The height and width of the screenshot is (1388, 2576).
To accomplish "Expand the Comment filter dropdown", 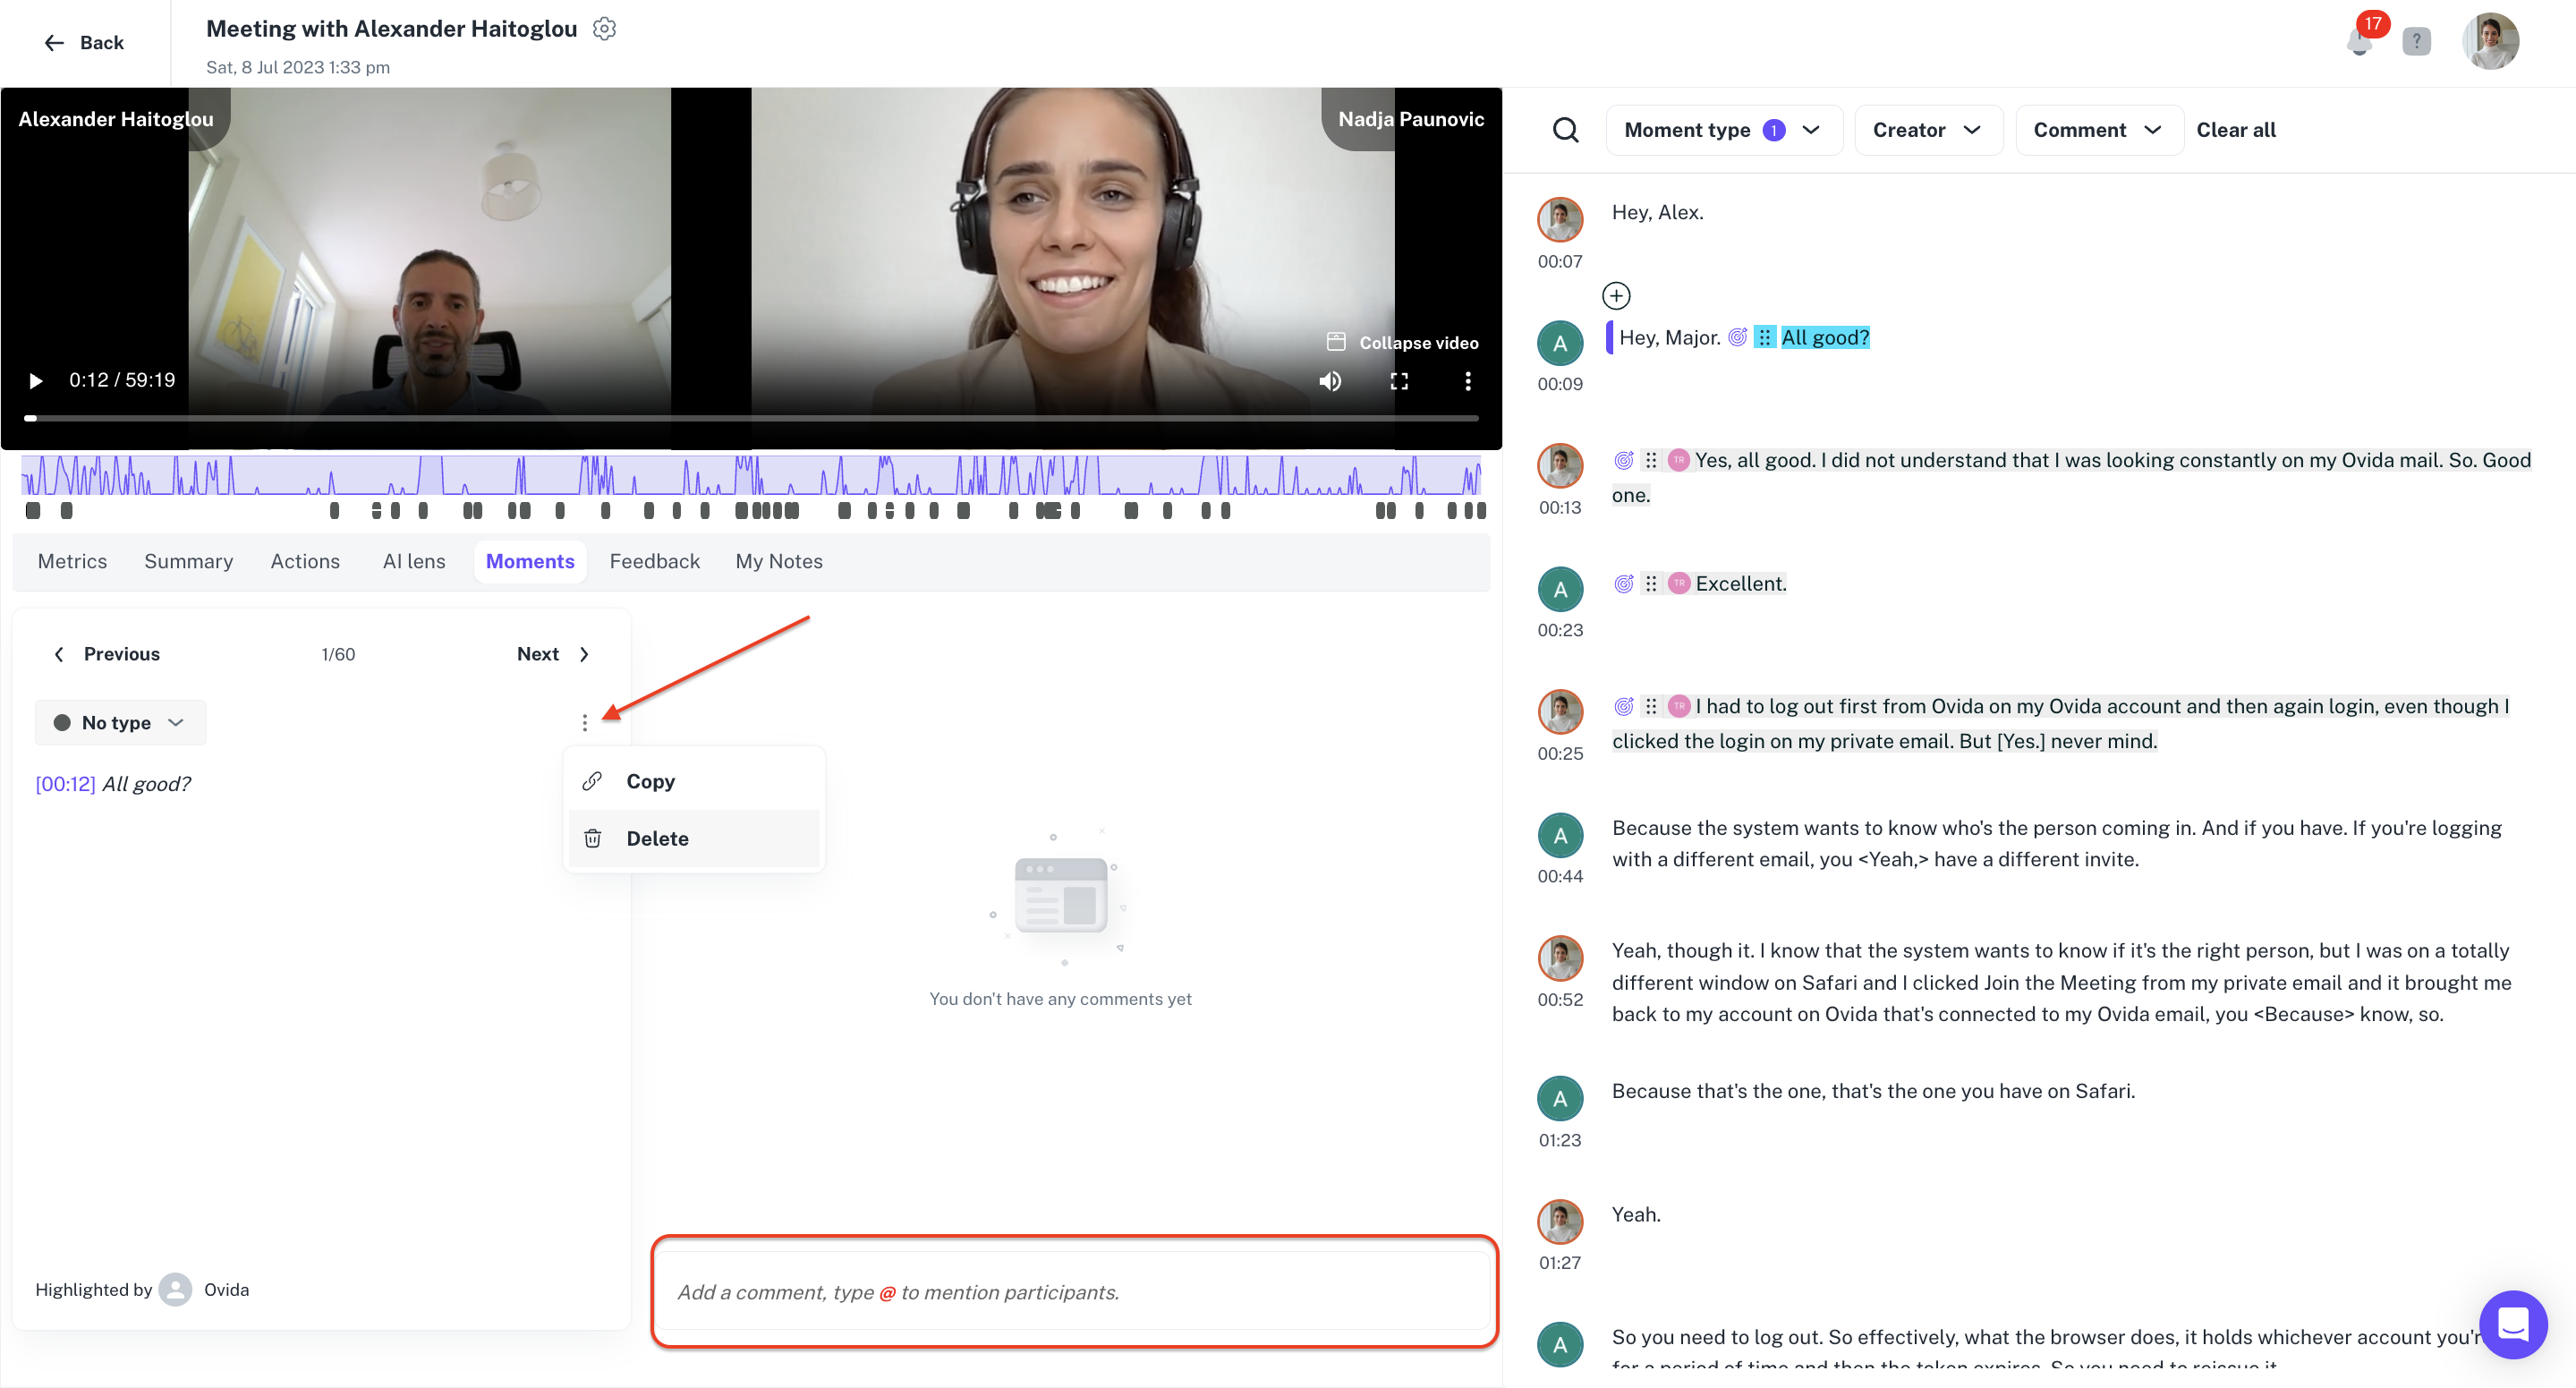I will pyautogui.click(x=2098, y=130).
